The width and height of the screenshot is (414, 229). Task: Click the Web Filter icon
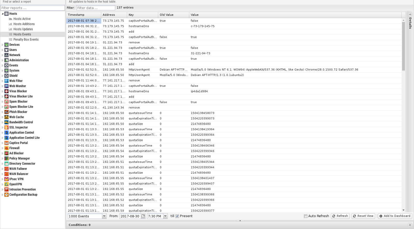6,81
